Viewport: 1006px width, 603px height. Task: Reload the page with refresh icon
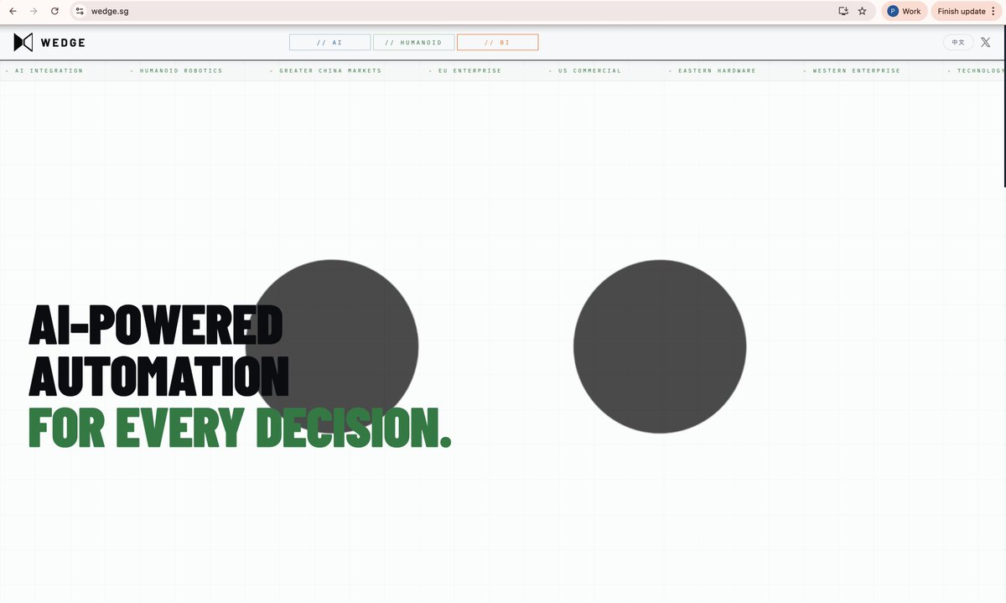tap(54, 11)
